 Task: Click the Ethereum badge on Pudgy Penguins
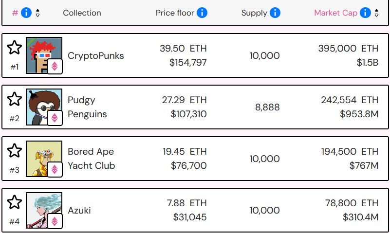[x=55, y=118]
